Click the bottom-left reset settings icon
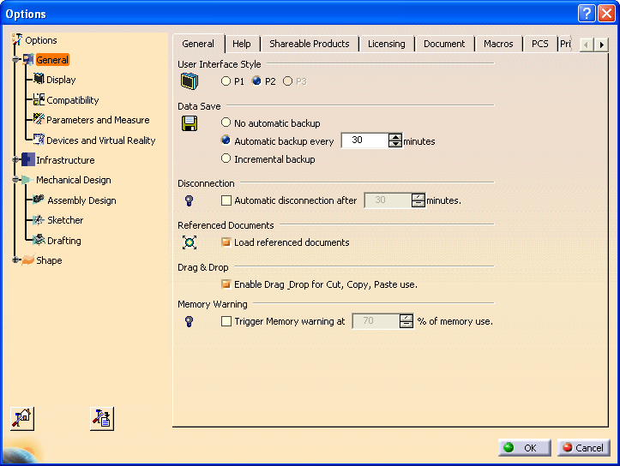 tap(21, 418)
